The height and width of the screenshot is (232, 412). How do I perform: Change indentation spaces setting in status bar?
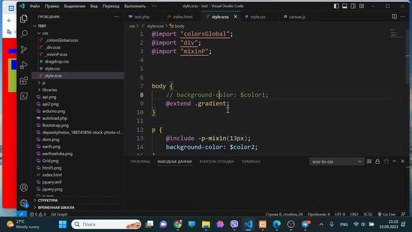tap(319, 214)
